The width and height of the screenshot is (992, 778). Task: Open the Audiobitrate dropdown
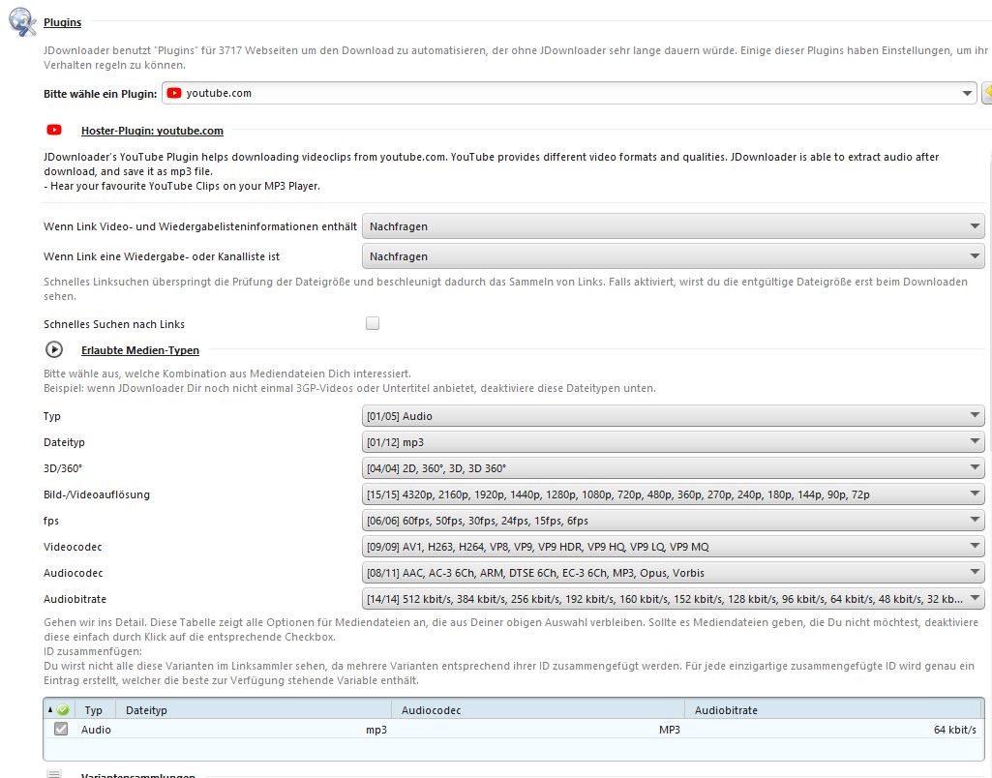click(674, 599)
